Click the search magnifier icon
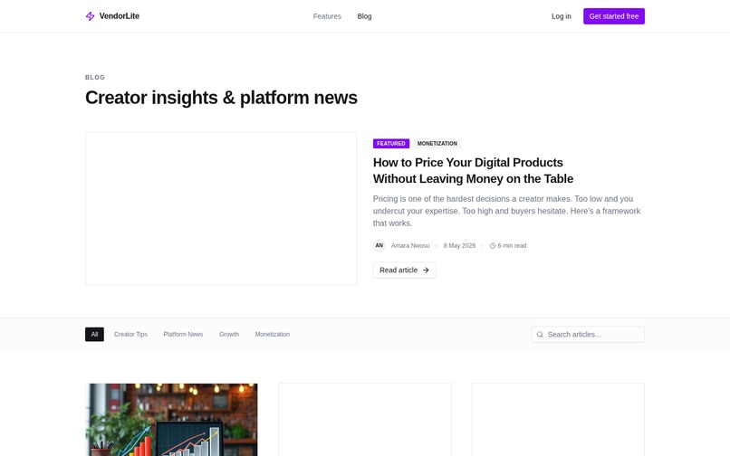 540,335
